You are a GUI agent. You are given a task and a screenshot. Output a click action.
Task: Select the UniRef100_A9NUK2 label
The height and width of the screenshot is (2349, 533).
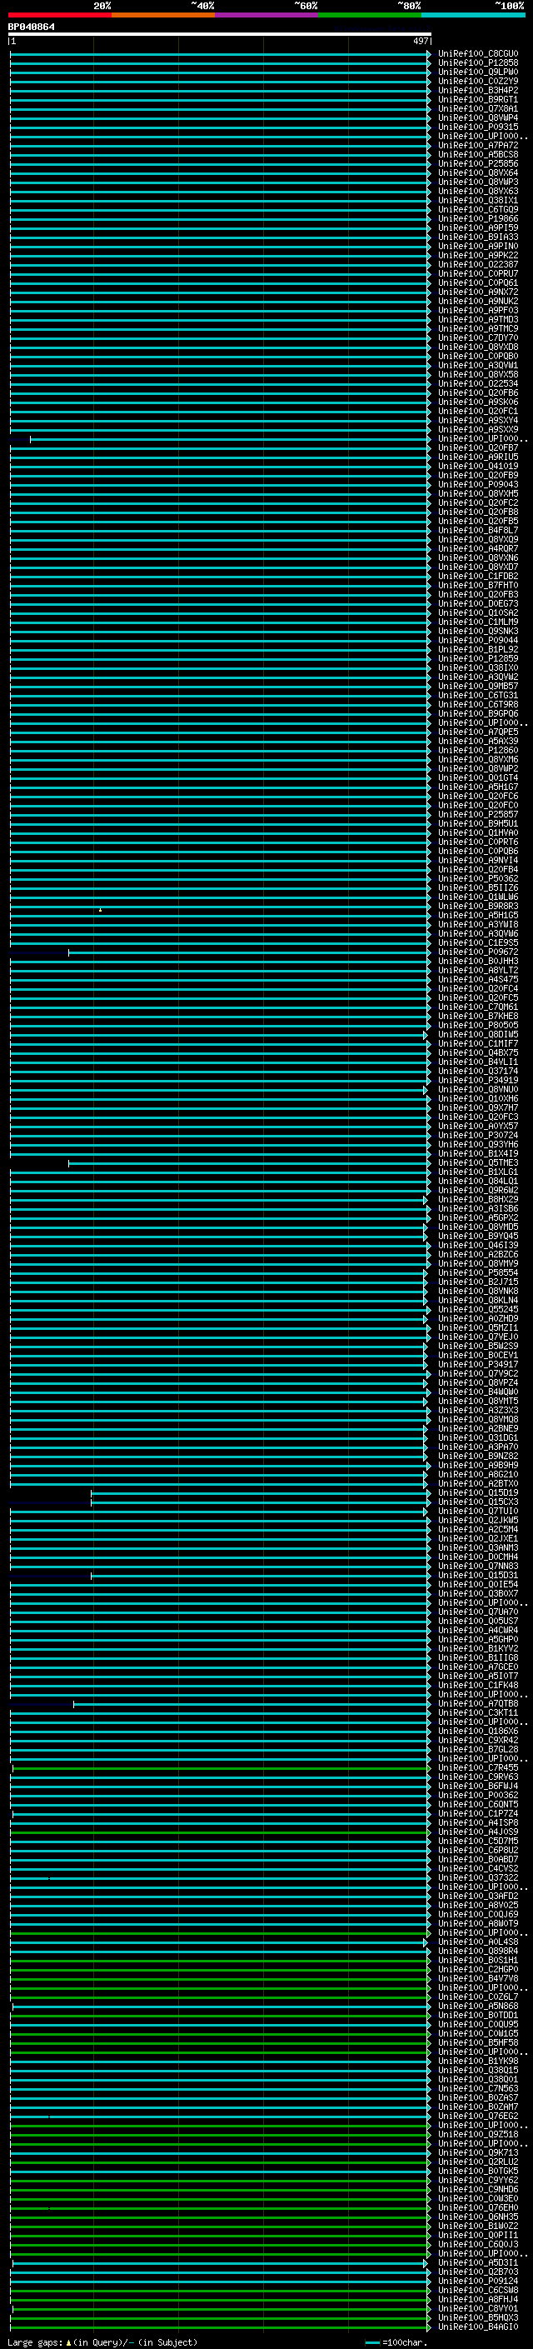point(477,301)
